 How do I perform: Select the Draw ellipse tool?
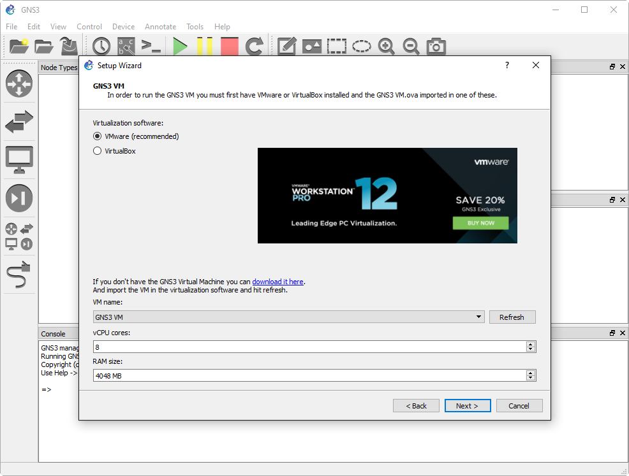click(362, 46)
